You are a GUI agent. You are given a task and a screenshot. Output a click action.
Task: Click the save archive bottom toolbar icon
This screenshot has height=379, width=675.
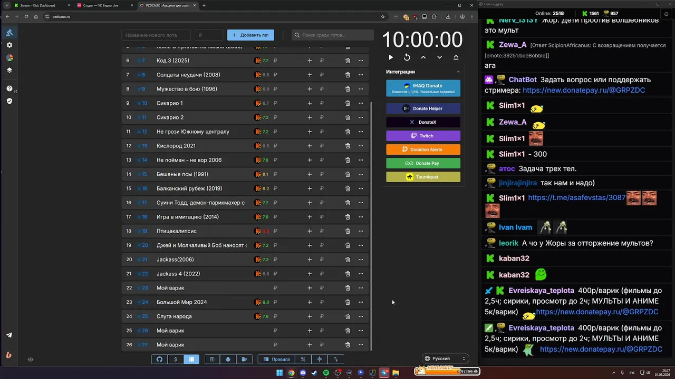(212, 360)
